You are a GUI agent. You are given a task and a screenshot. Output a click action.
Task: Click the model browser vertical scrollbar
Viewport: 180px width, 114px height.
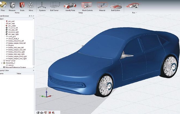tap(34, 52)
